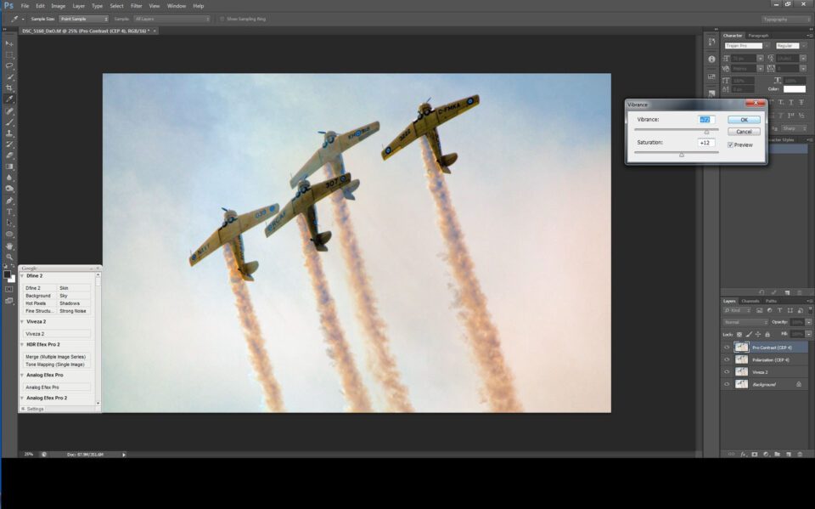Select the Eraser tool

(9, 156)
